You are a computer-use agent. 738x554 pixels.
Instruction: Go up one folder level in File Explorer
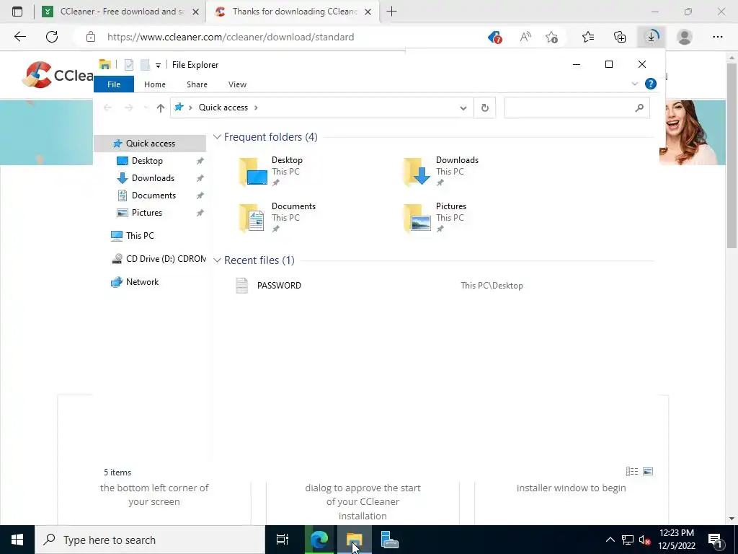[x=161, y=108]
